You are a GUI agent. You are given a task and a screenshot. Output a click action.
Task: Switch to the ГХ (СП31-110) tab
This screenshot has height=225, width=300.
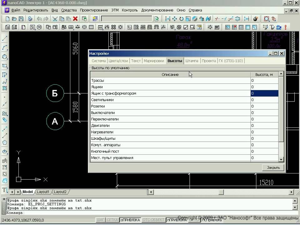pos(231,61)
